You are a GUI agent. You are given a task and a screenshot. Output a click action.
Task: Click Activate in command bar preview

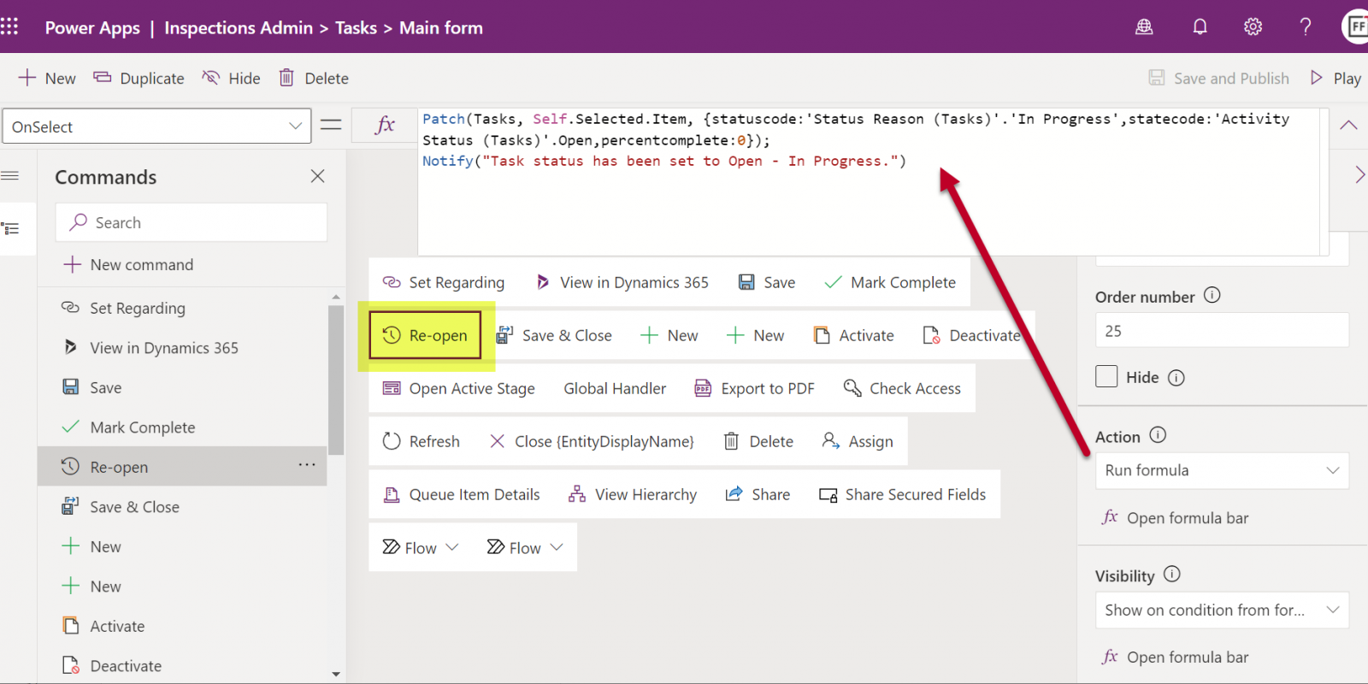tap(853, 335)
